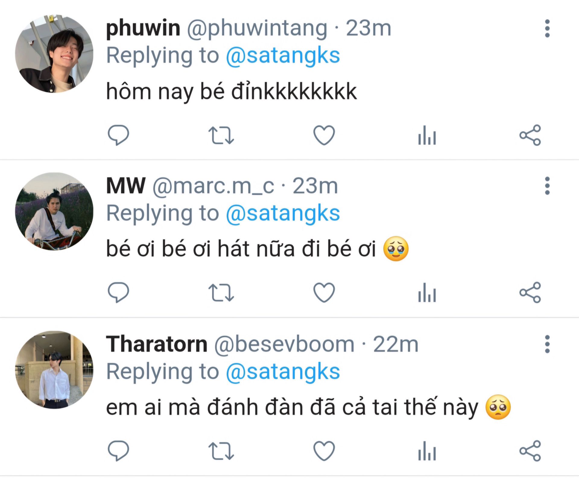
Task: Like the tweet from MW
Action: click(324, 292)
